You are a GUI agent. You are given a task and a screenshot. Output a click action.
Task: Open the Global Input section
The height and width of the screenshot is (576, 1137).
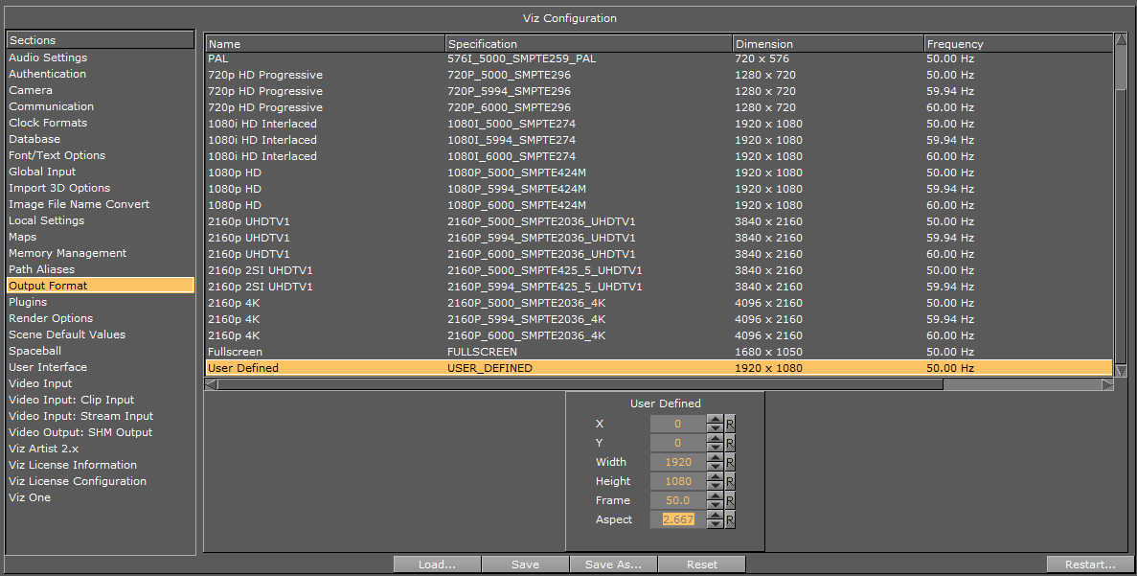pos(100,172)
